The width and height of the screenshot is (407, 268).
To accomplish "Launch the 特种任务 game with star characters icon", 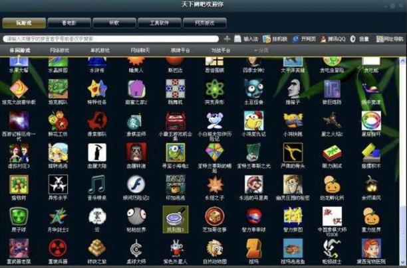I will 97,89.
